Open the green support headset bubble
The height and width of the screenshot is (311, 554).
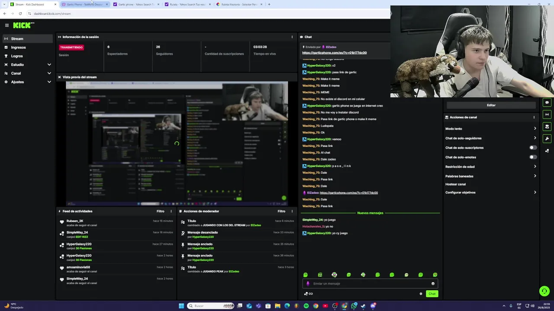[x=544, y=291]
